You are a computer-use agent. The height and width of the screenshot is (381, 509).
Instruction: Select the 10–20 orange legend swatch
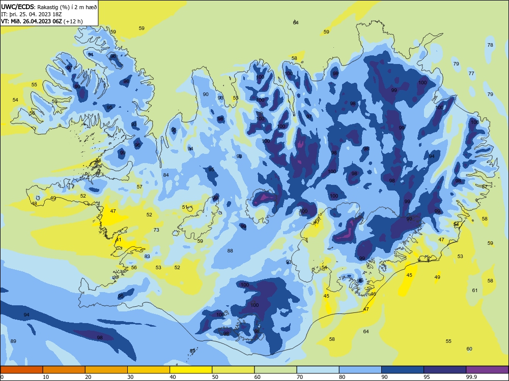point(64,370)
